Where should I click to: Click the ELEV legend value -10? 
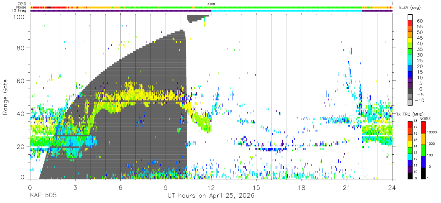coord(419,101)
